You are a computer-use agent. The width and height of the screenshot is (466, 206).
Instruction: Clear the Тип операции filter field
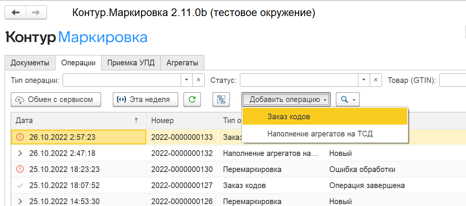tap(198, 80)
